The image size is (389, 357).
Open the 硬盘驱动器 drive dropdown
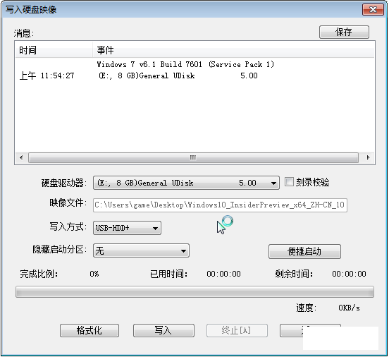click(x=186, y=183)
